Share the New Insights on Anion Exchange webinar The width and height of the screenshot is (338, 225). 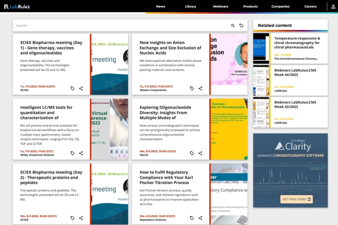200,88
